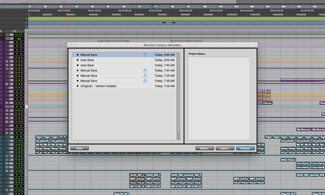
Task: Toggle the M mute button on the top track
Action: [x=6, y=35]
